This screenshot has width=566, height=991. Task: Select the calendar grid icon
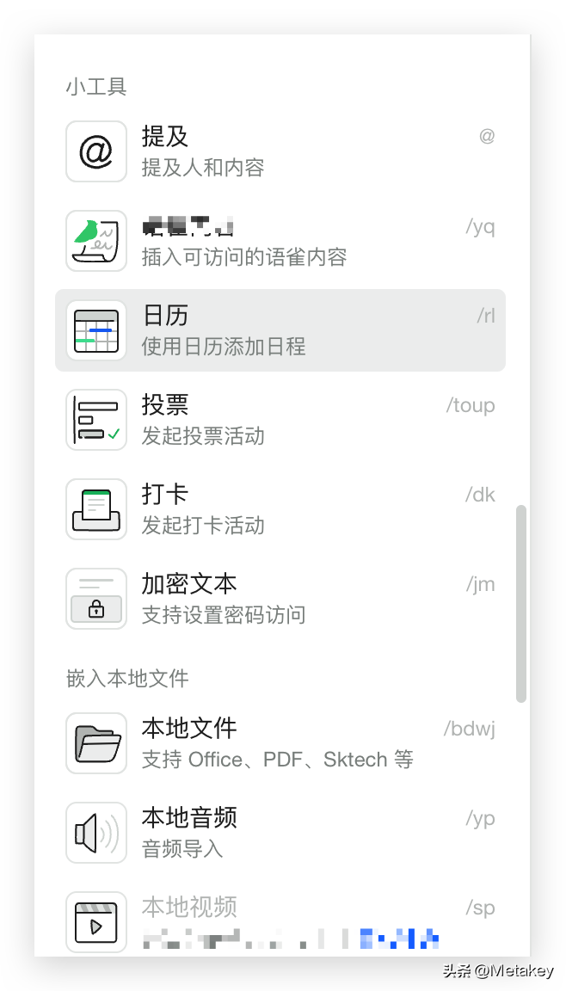click(96, 330)
